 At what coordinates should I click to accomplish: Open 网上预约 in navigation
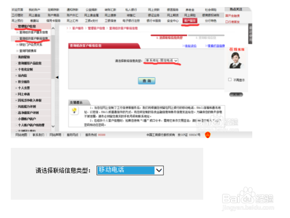tap(17, 21)
